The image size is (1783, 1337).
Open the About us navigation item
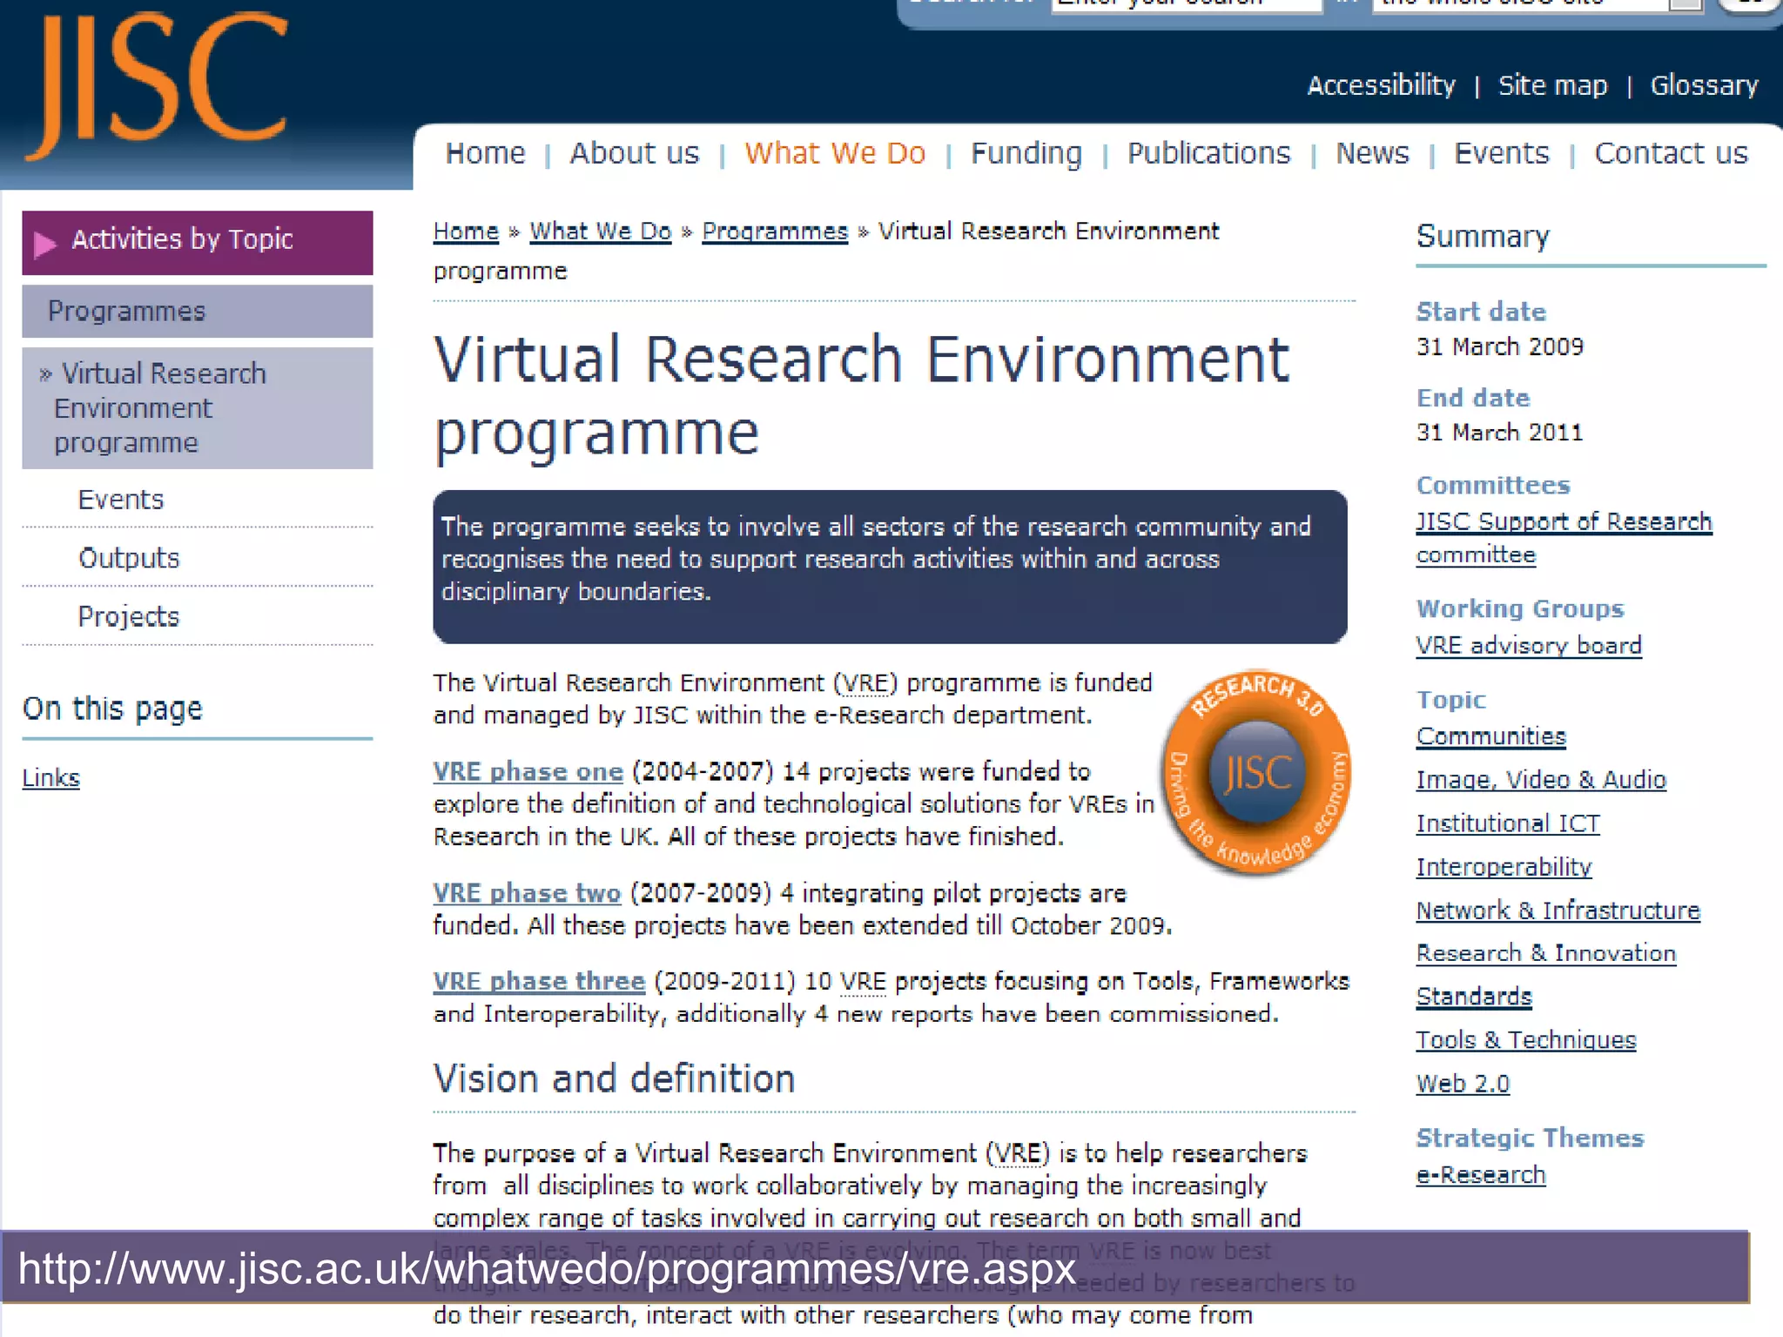[634, 153]
